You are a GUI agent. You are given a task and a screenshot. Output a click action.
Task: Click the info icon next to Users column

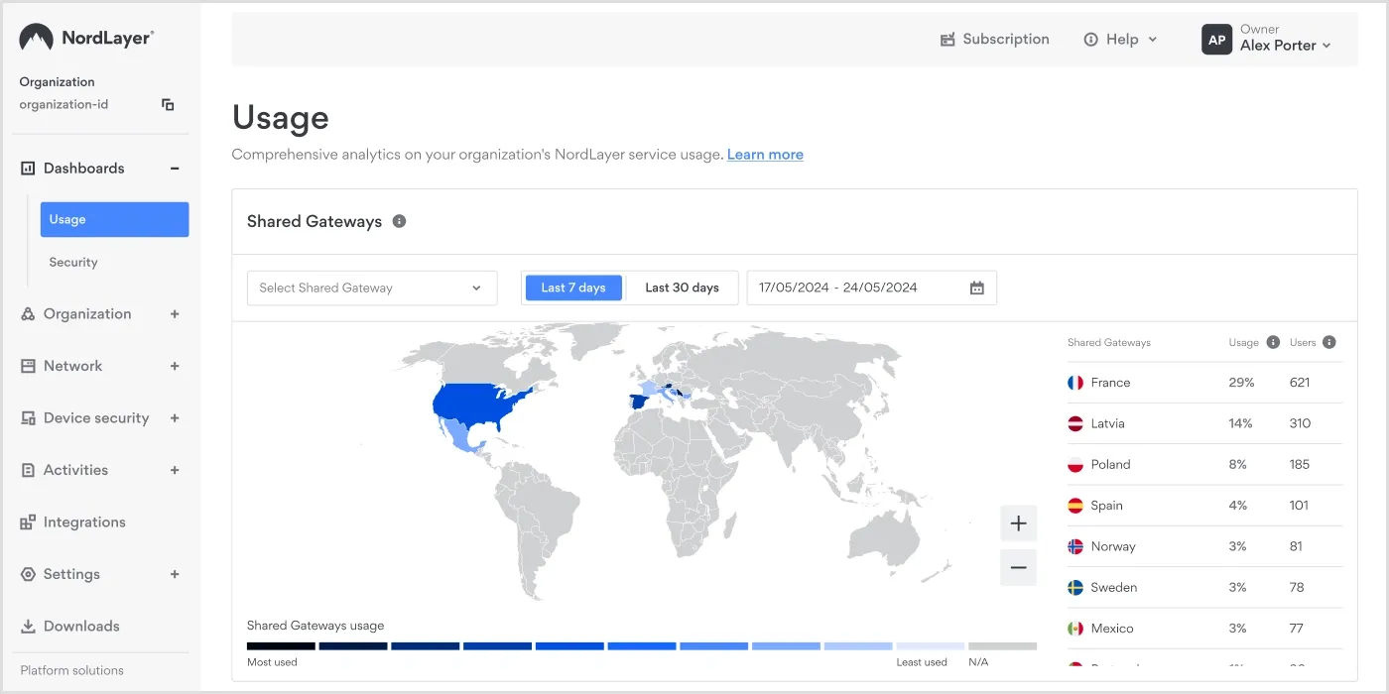1329,342
